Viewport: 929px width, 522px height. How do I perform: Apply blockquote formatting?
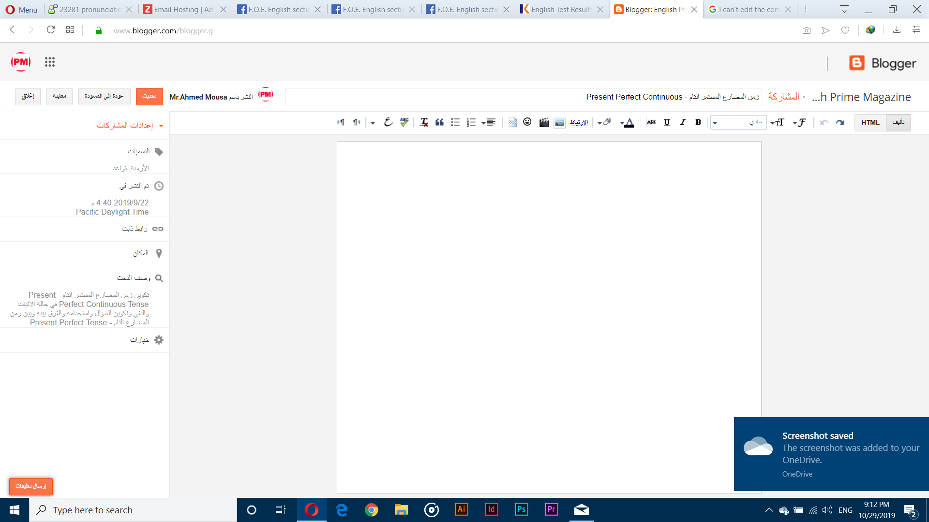pyautogui.click(x=439, y=122)
